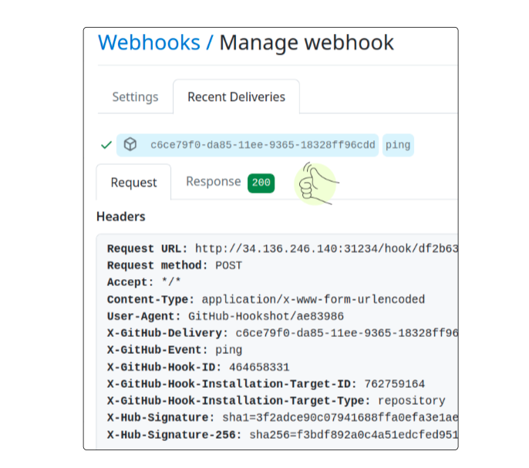
Task: Click delivery GUID c6ce79f0-da85-11ee-9365-18328ff96cdd in the blue row
Action: tap(262, 145)
